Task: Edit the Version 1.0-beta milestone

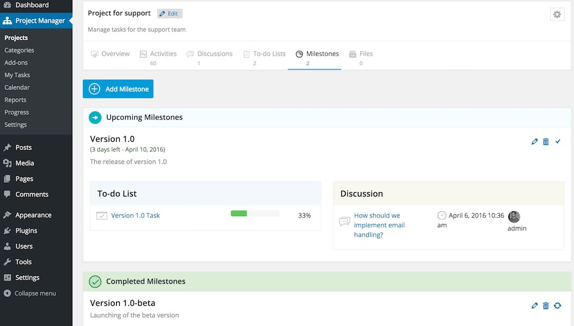Action: coord(535,306)
